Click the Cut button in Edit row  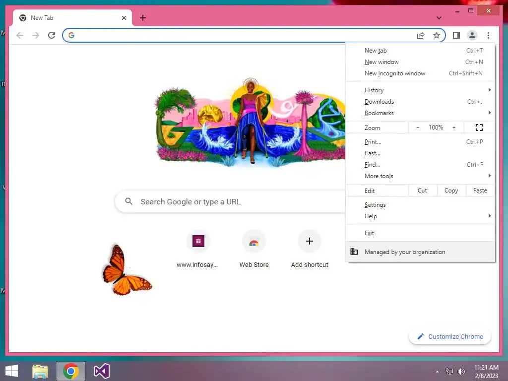pyautogui.click(x=423, y=190)
